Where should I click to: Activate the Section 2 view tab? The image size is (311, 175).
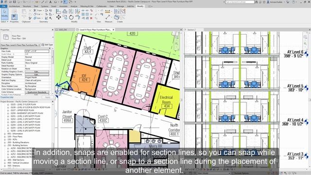point(191,30)
